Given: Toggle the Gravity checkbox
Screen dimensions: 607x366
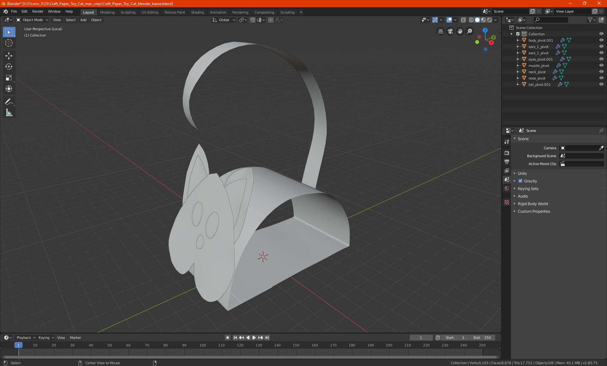Looking at the screenshot, I should (520, 181).
